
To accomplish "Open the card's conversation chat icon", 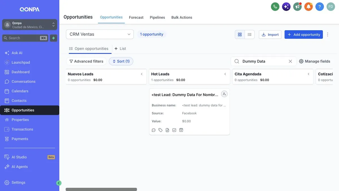I will (154, 130).
